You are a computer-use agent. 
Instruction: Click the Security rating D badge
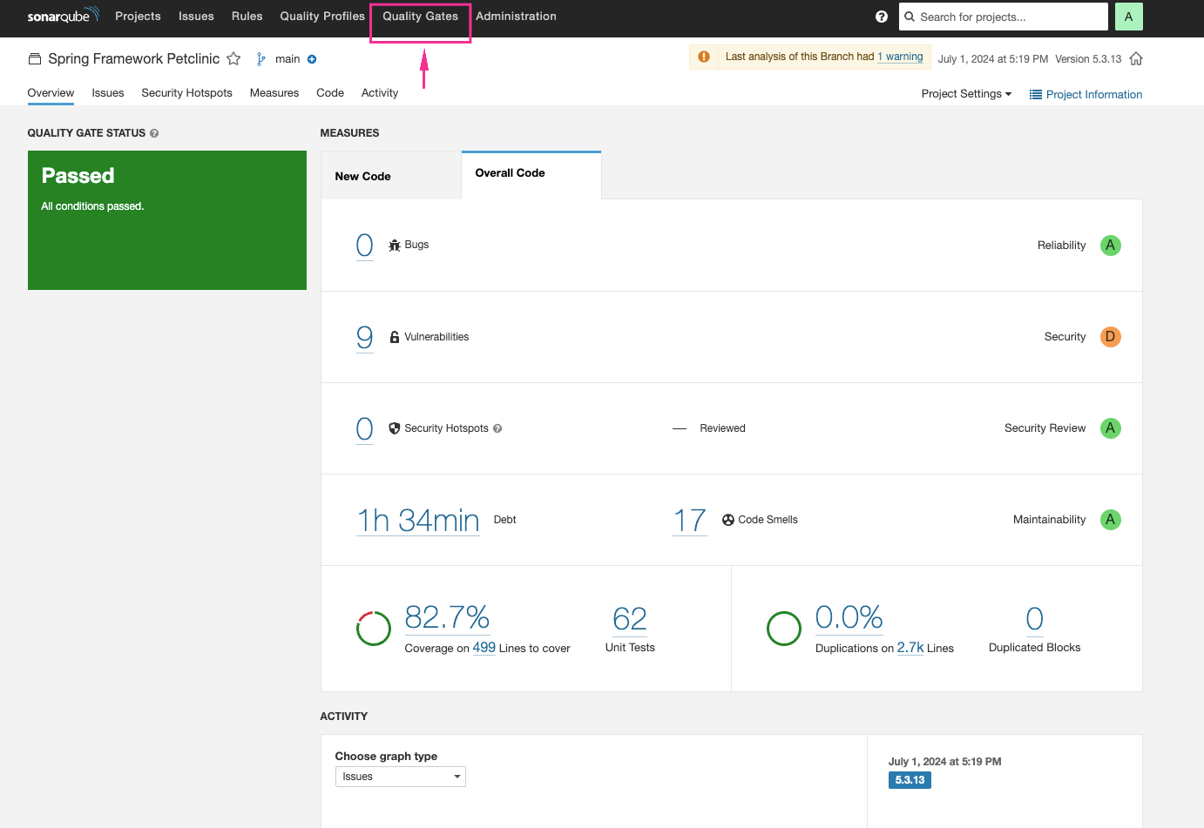tap(1110, 337)
